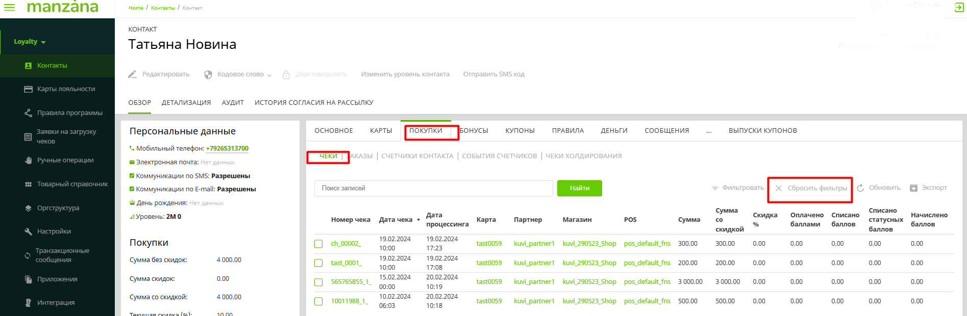Click the Экспорт export icon

913,188
